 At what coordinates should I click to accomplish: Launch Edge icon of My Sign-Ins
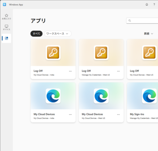click(x=149, y=96)
